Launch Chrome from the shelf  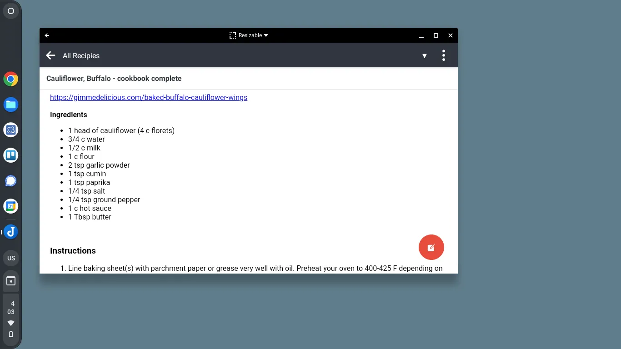[11, 79]
